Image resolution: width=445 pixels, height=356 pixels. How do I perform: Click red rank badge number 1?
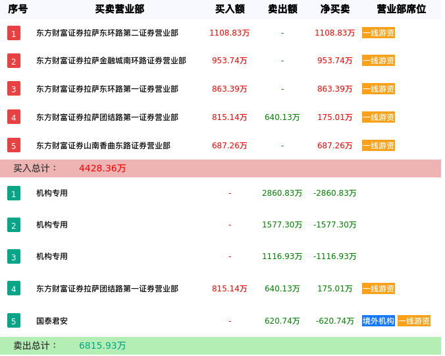(14, 33)
